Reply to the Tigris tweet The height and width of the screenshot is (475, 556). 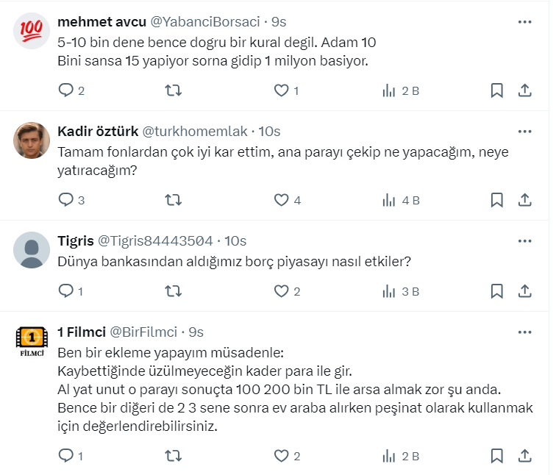[x=66, y=291]
